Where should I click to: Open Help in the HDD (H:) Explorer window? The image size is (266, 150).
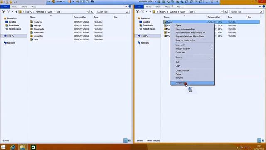tap(130, 7)
